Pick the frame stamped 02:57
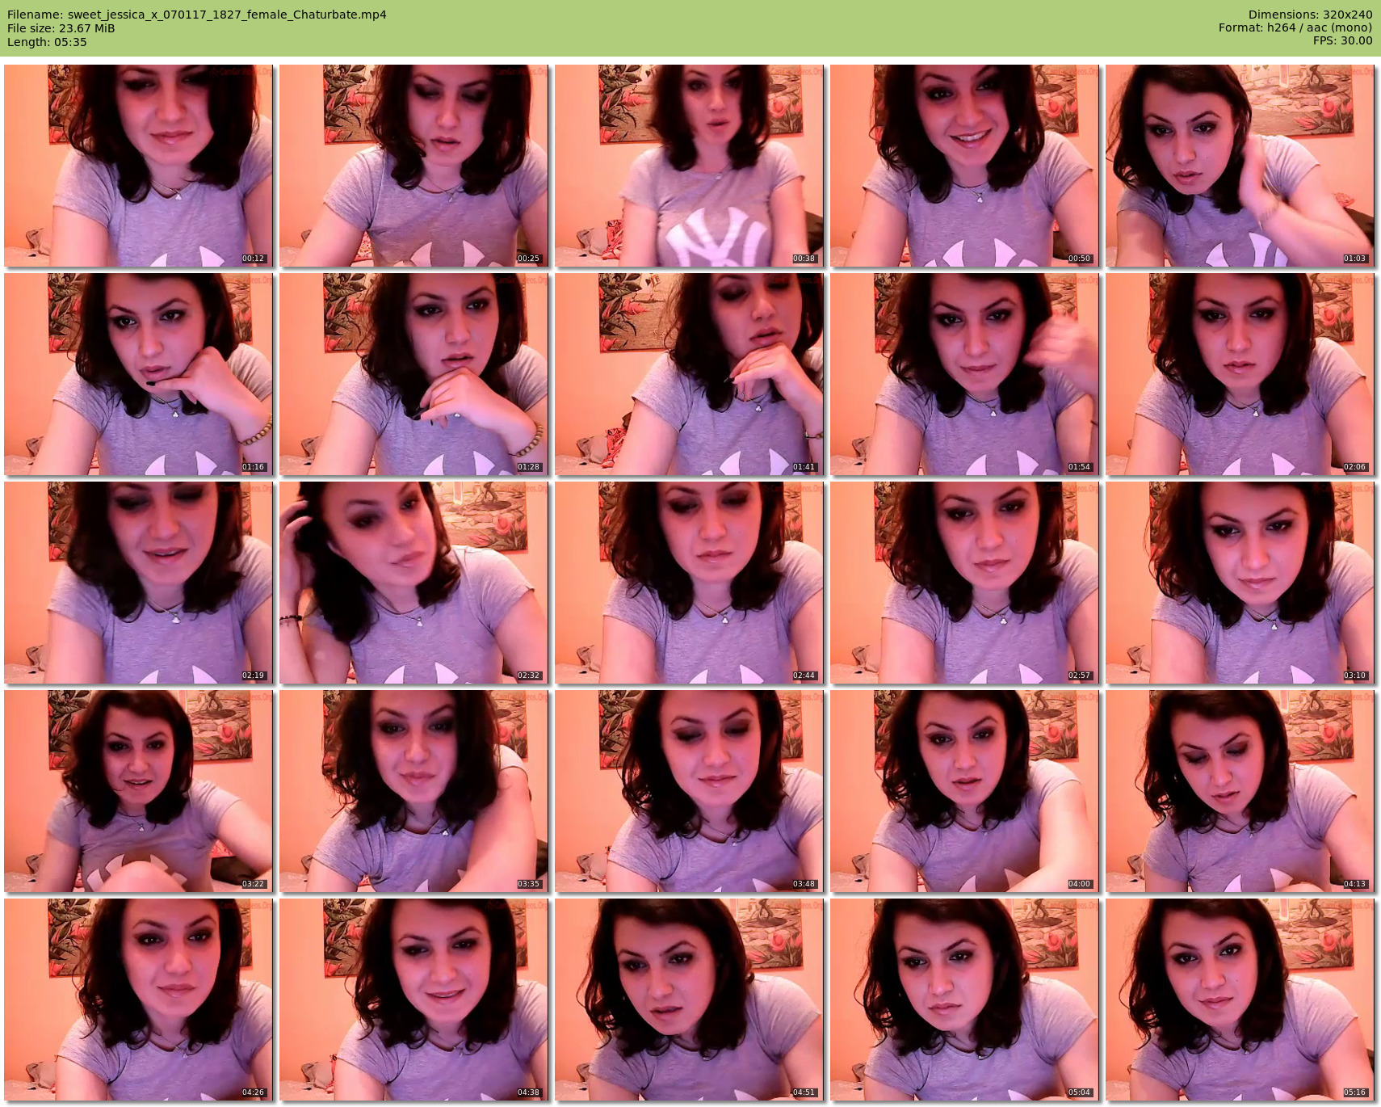 964,583
